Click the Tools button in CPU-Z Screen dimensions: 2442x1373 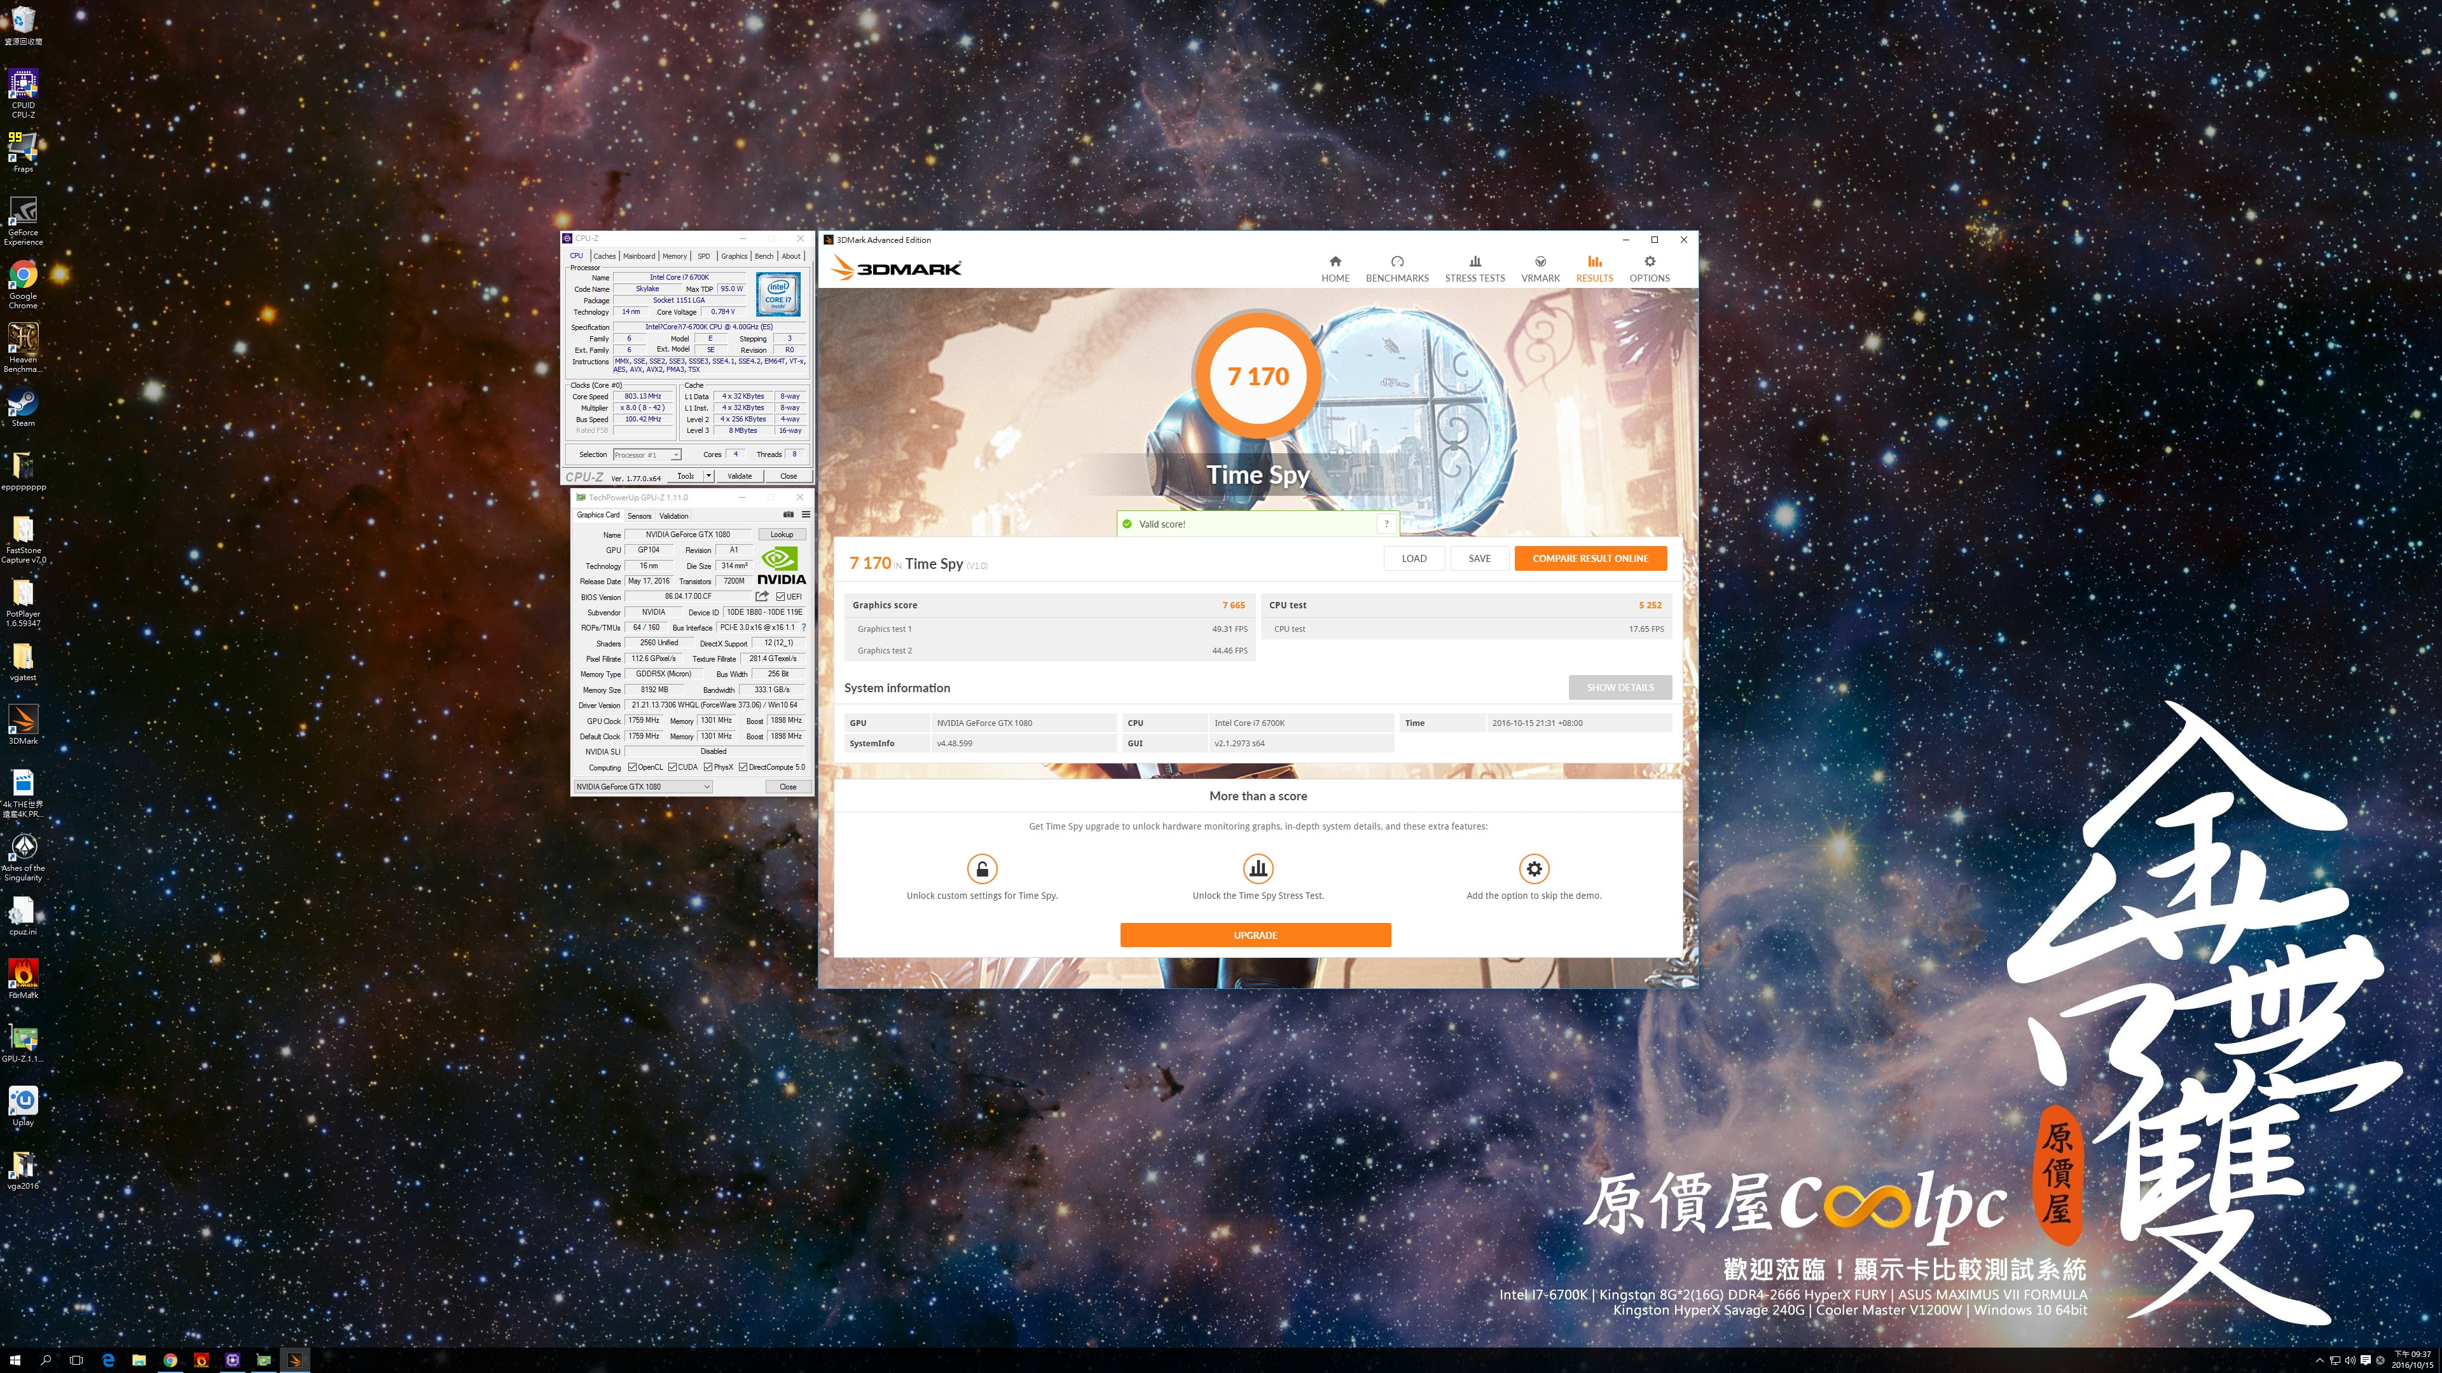(x=686, y=475)
